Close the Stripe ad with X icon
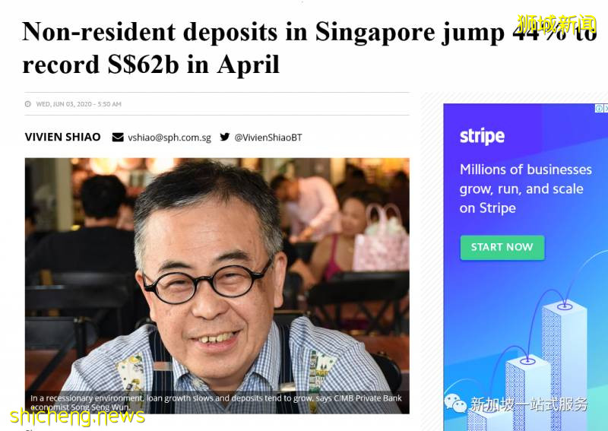Image resolution: width=608 pixels, height=431 pixels. point(606,109)
